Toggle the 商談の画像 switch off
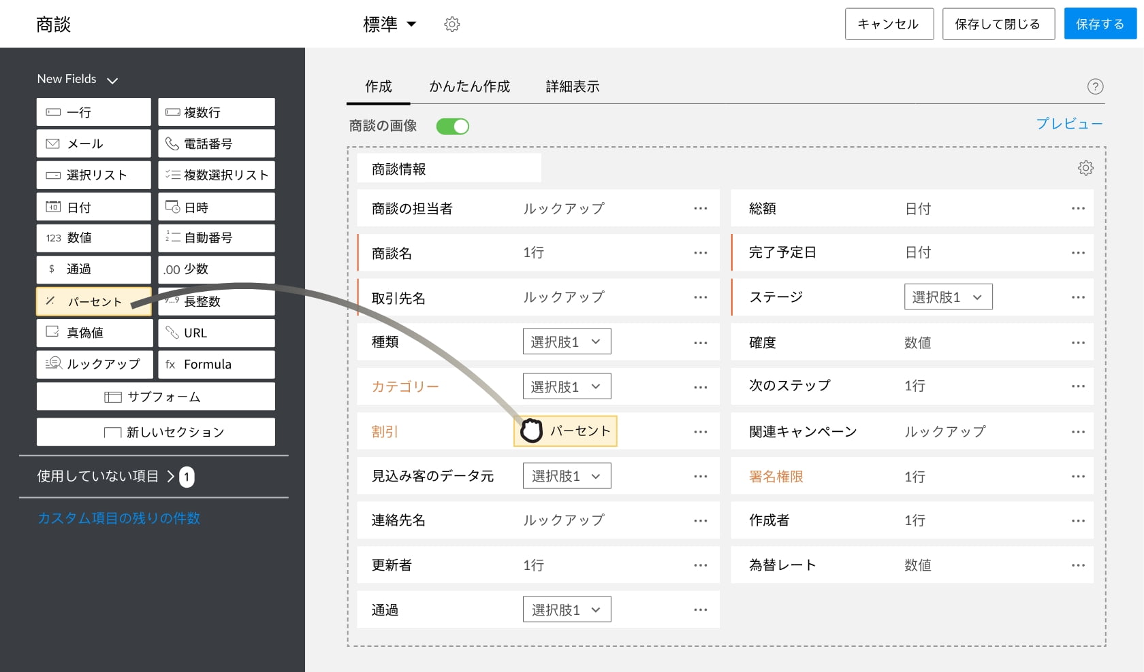1144x672 pixels. click(x=453, y=127)
